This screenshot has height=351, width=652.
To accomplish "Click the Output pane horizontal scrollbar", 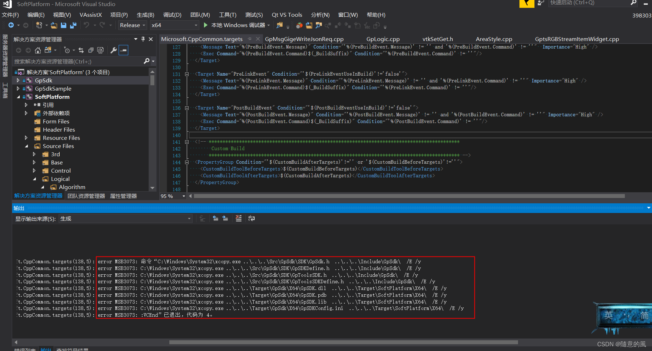I will tap(343, 342).
